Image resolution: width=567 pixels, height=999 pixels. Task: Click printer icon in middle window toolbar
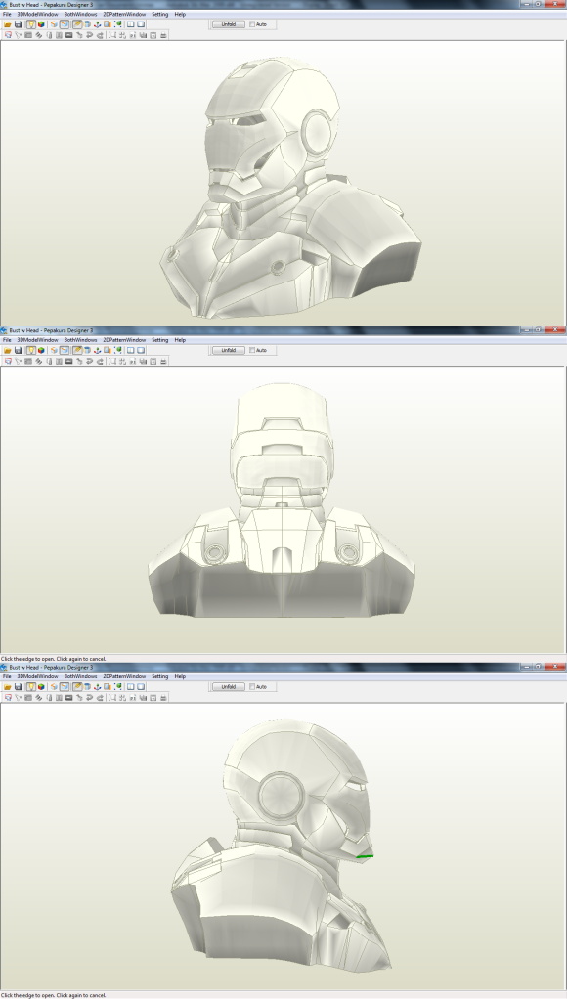point(163,361)
